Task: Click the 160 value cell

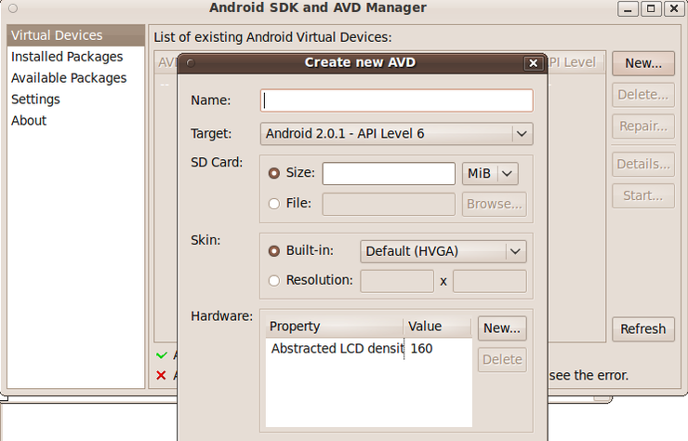Action: click(x=438, y=349)
